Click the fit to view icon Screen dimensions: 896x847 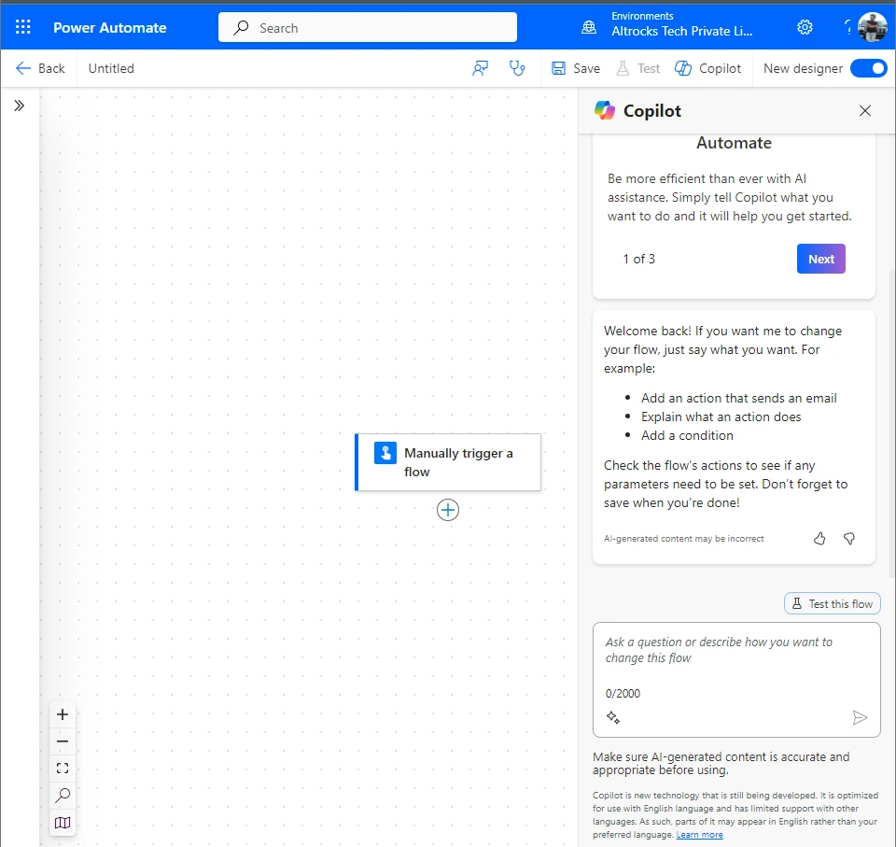point(63,769)
